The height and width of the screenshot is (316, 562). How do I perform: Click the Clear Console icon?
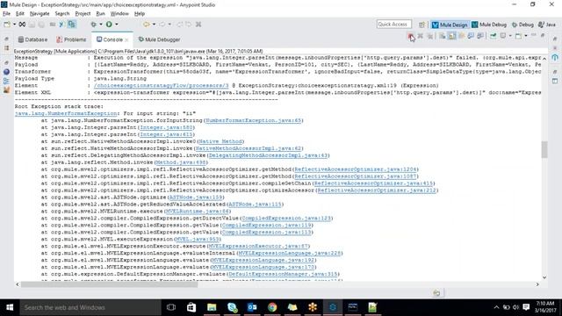443,36
